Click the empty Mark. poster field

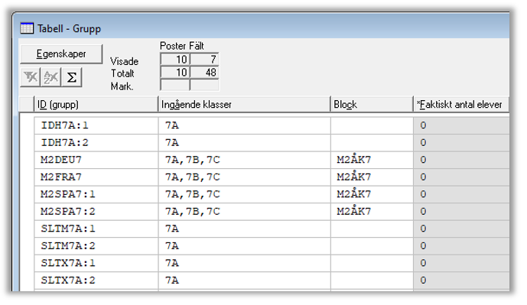click(175, 85)
